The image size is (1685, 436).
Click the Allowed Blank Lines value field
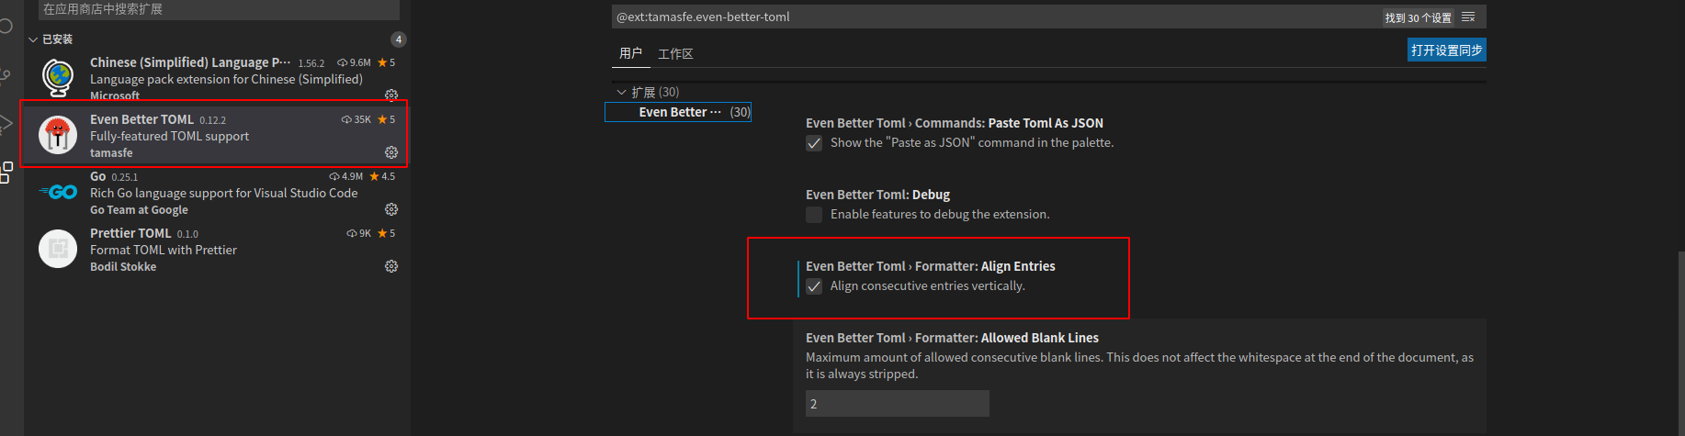pos(898,404)
